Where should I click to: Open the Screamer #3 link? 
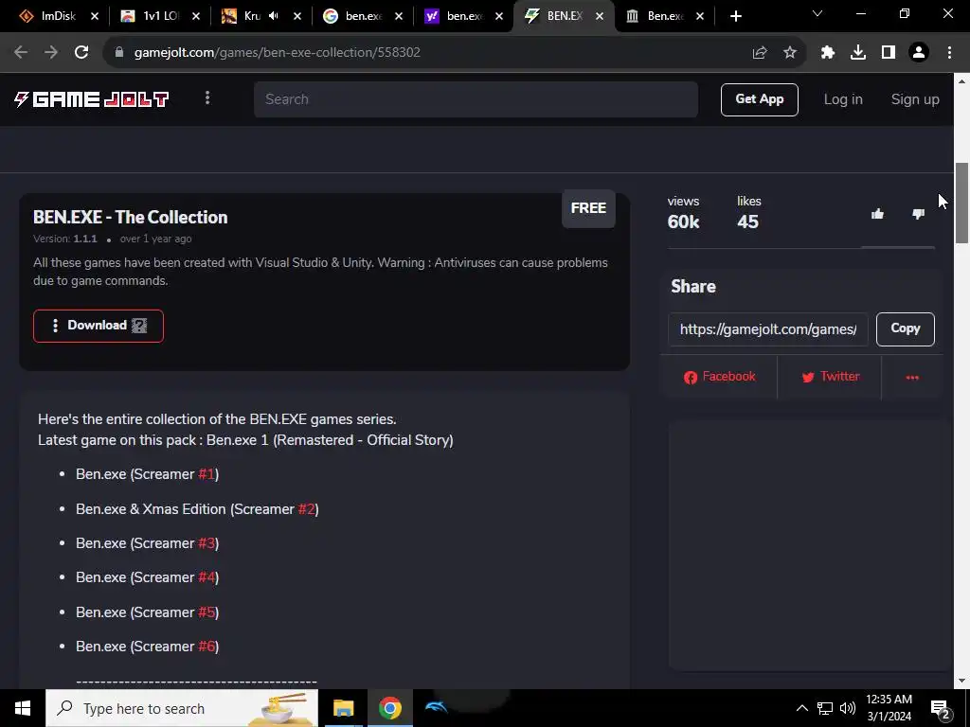pos(207,543)
